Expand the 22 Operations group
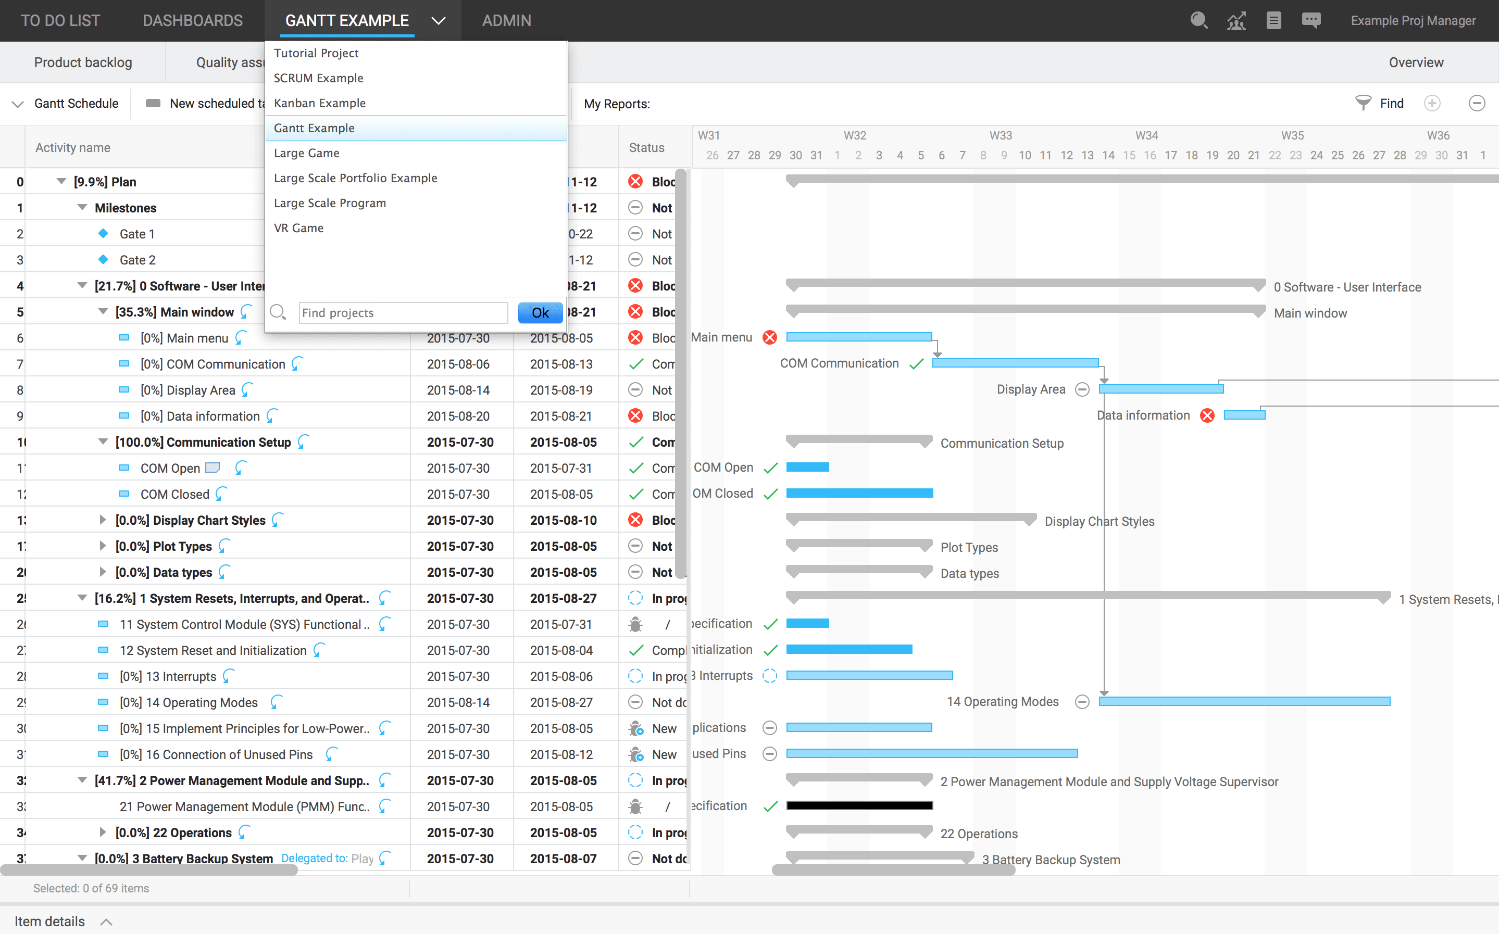Screen dimensions: 1499x934 103,832
